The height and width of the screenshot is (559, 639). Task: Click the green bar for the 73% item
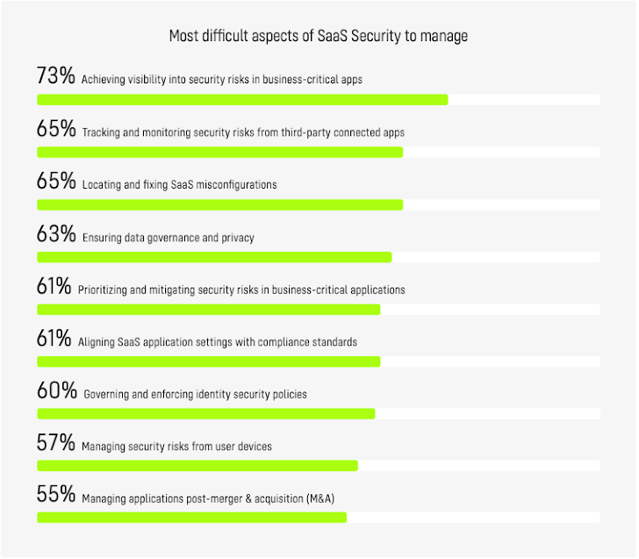(x=242, y=99)
